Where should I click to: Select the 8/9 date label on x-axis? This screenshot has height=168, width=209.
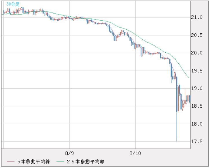coord(70,153)
